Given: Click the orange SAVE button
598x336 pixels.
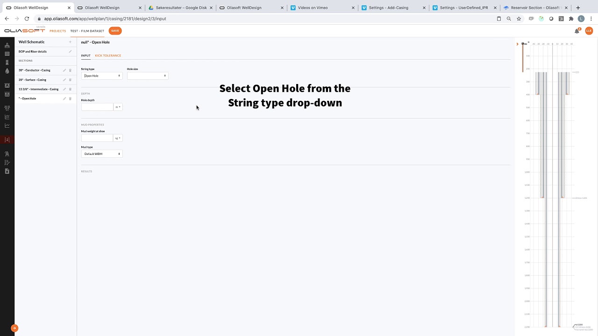Looking at the screenshot, I should (115, 31).
